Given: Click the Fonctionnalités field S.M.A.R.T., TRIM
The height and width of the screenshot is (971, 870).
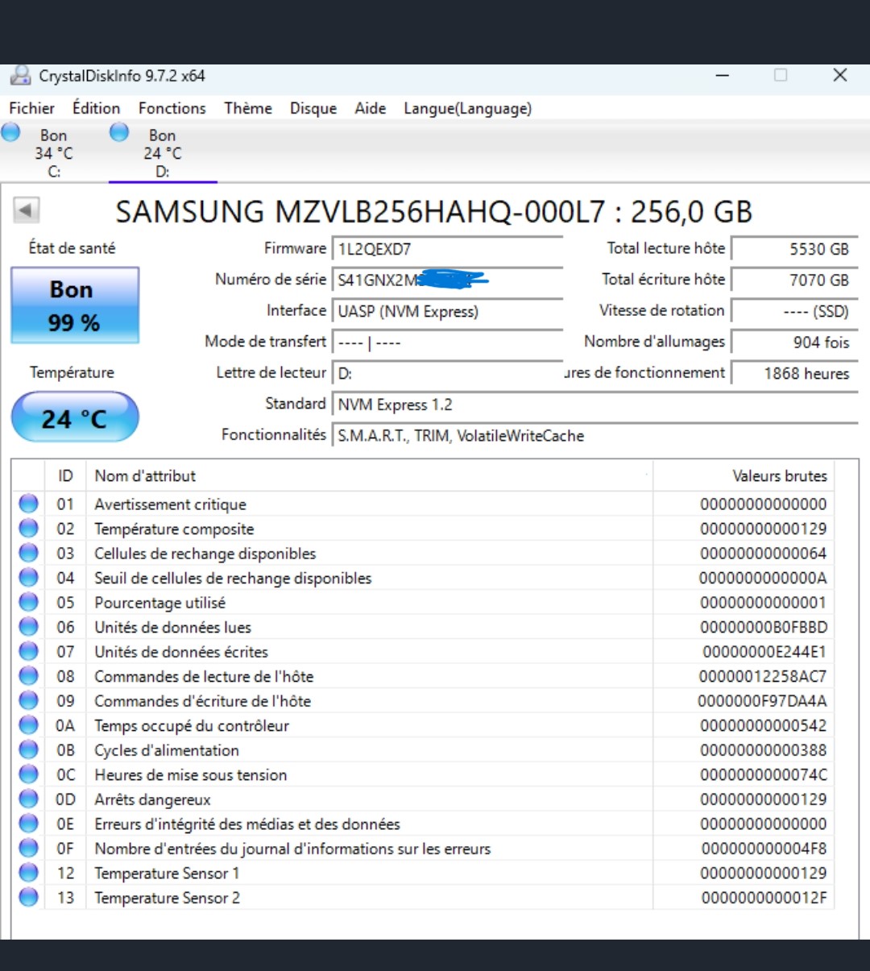Looking at the screenshot, I should click(x=595, y=436).
